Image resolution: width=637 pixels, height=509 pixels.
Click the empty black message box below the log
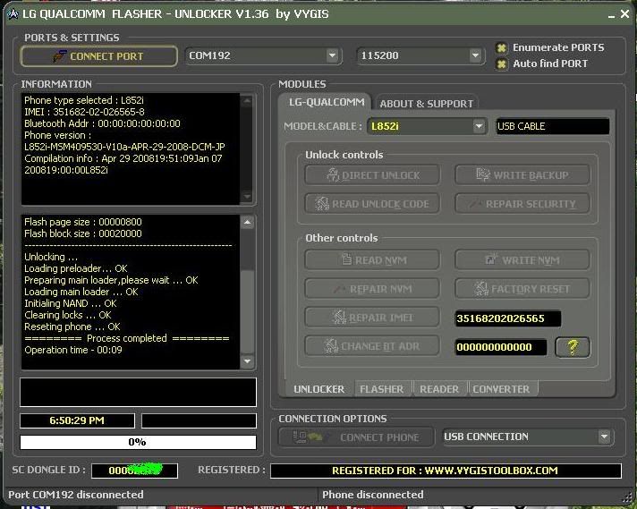point(138,392)
